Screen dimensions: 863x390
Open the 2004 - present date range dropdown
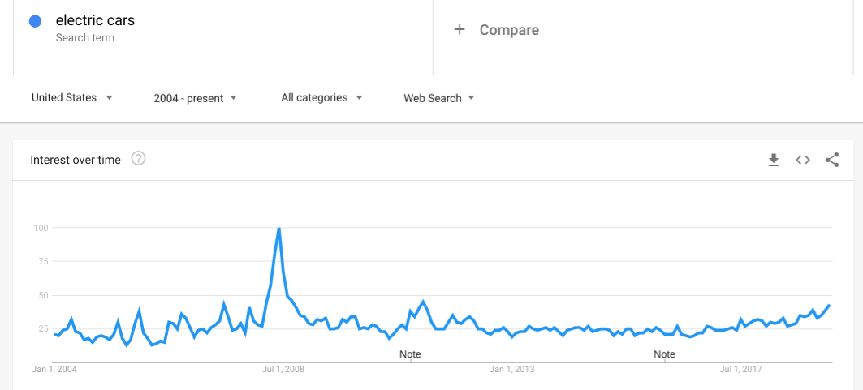[196, 98]
